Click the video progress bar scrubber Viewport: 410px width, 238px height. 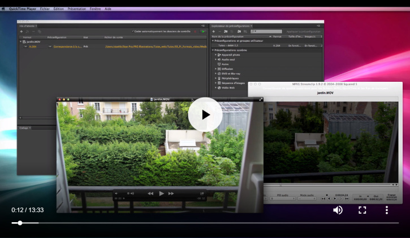click(x=20, y=223)
